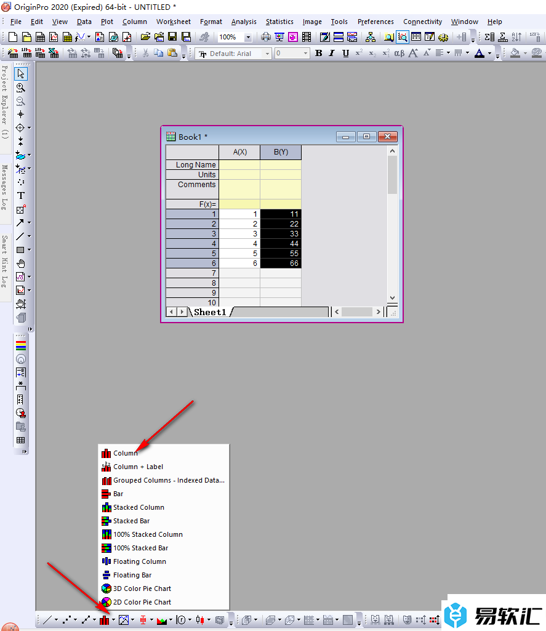Screen dimensions: 546x631
Task: Click the B(Y) column header
Action: click(x=281, y=152)
